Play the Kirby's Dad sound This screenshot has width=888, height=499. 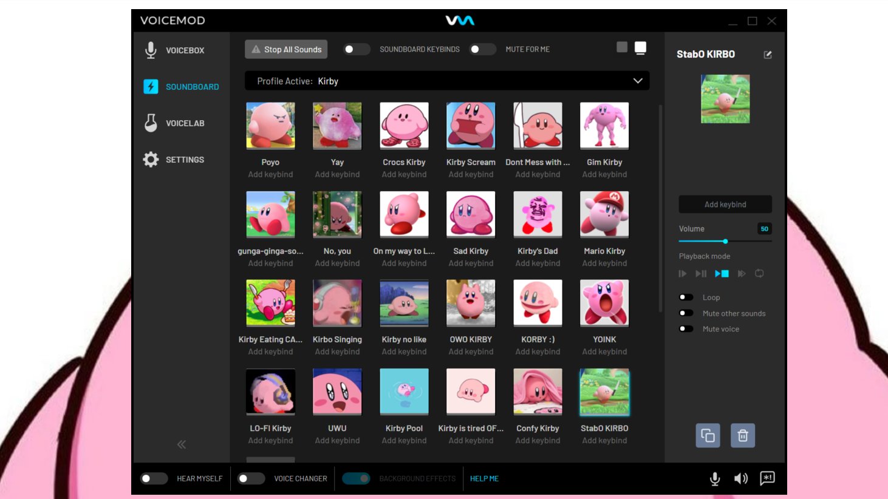538,214
